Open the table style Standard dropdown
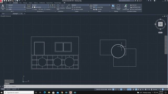 [x=102, y=5]
